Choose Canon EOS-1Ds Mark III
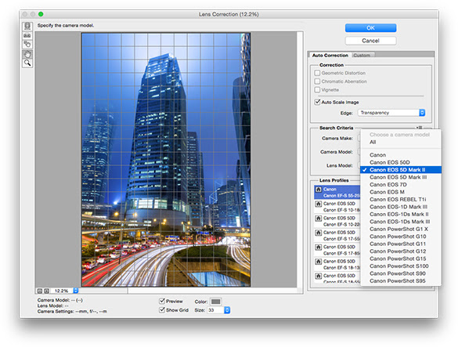This screenshot has width=458, height=347. [401, 222]
